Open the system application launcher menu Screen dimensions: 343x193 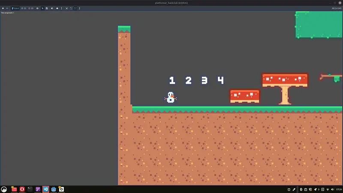coord(4,189)
